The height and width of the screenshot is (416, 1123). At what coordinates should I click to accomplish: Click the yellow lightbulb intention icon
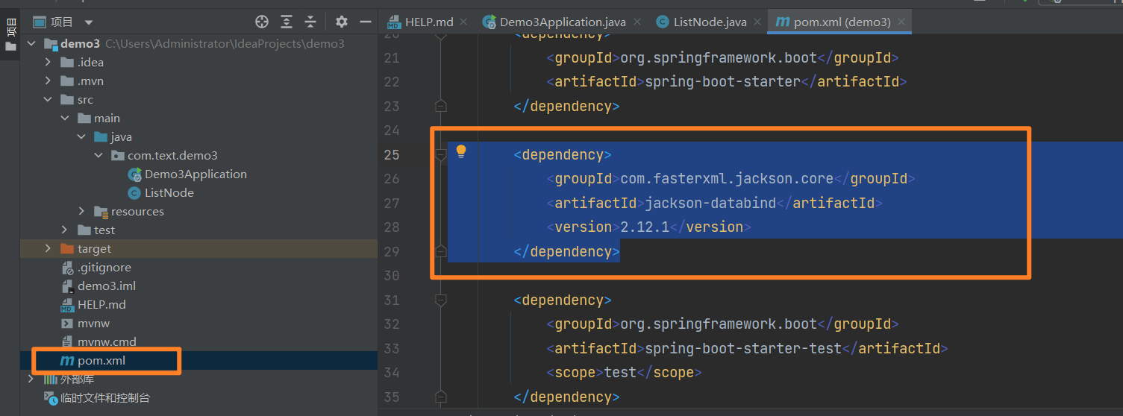(461, 152)
